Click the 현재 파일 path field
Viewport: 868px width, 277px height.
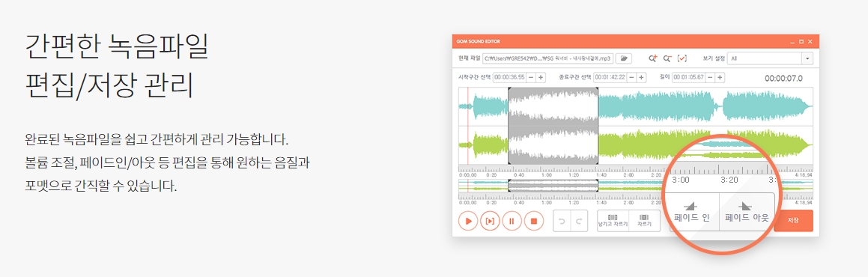tap(549, 58)
